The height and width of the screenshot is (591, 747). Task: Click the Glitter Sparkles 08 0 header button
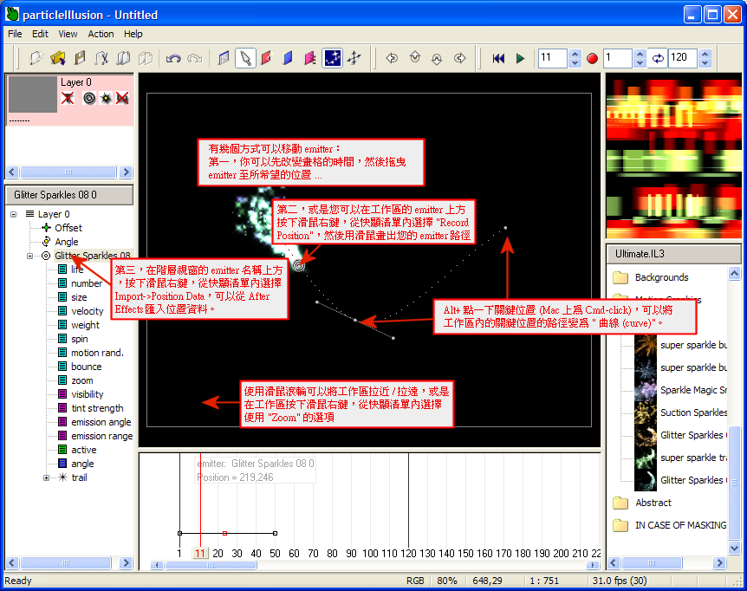tap(68, 195)
